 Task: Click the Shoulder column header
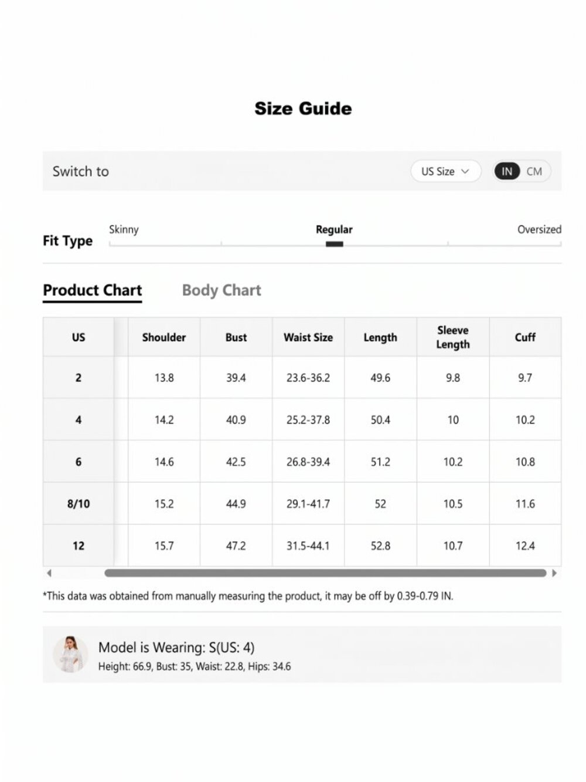click(164, 337)
